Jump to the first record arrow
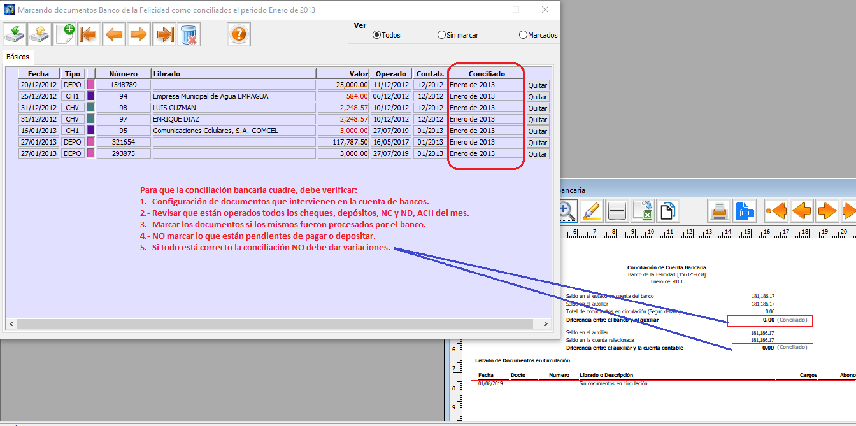856x426 pixels. pos(89,34)
